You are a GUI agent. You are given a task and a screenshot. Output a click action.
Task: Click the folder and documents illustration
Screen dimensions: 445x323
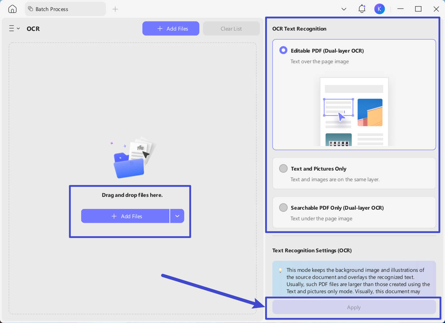(x=132, y=157)
